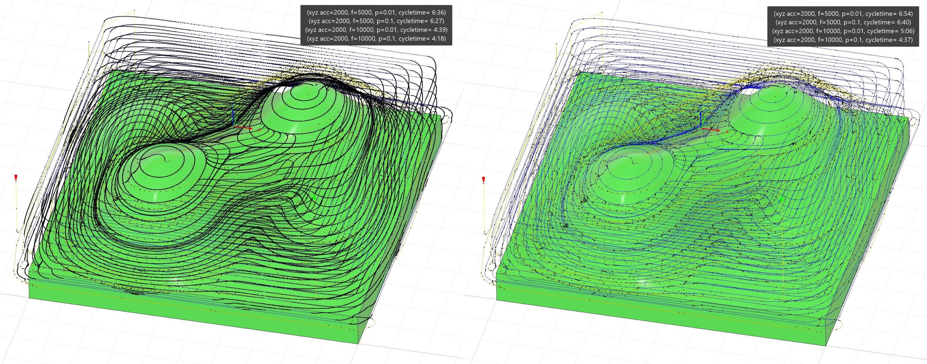Click left overlay line f=5000 p=0.1 cycletime 6:27

pyautogui.click(x=376, y=21)
